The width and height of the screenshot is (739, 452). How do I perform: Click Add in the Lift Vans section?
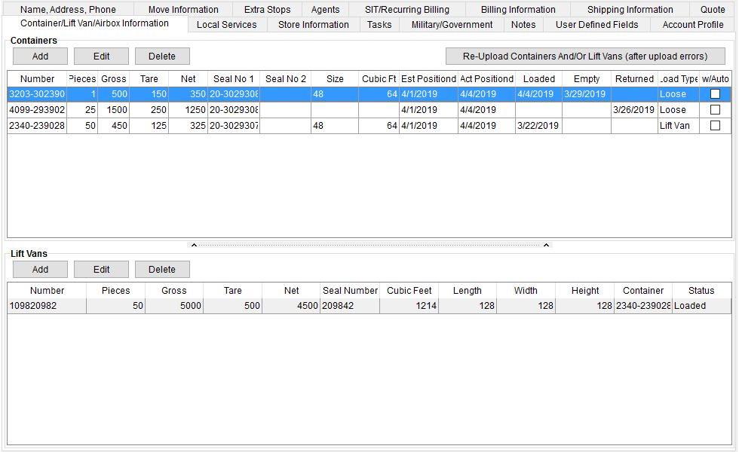(x=40, y=270)
